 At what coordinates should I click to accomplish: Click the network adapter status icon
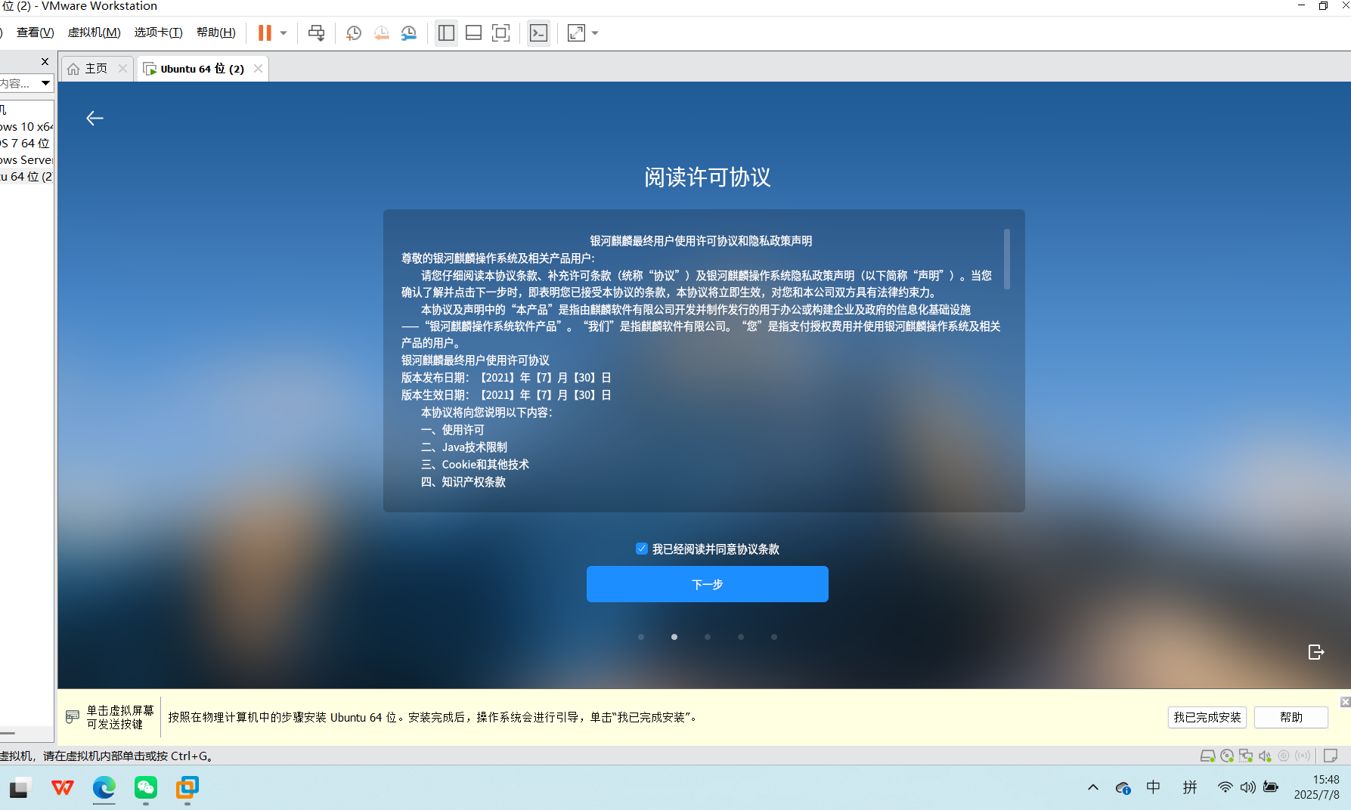point(1246,756)
